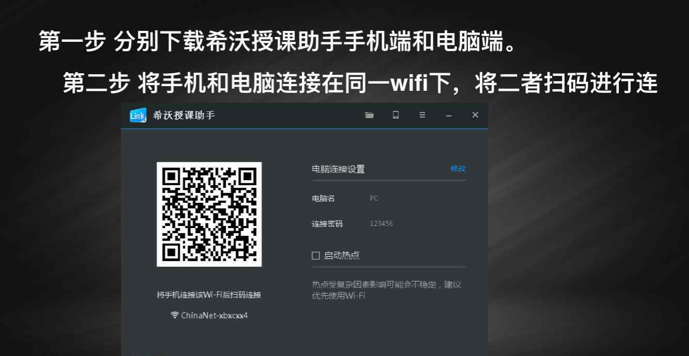The height and width of the screenshot is (356, 689).
Task: Click the 第一步 heading line on the slide
Action: pos(278,42)
